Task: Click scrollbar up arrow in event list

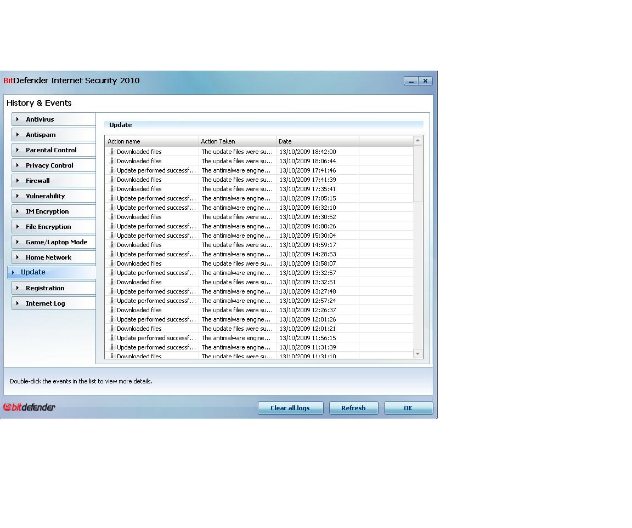Action: pos(417,140)
